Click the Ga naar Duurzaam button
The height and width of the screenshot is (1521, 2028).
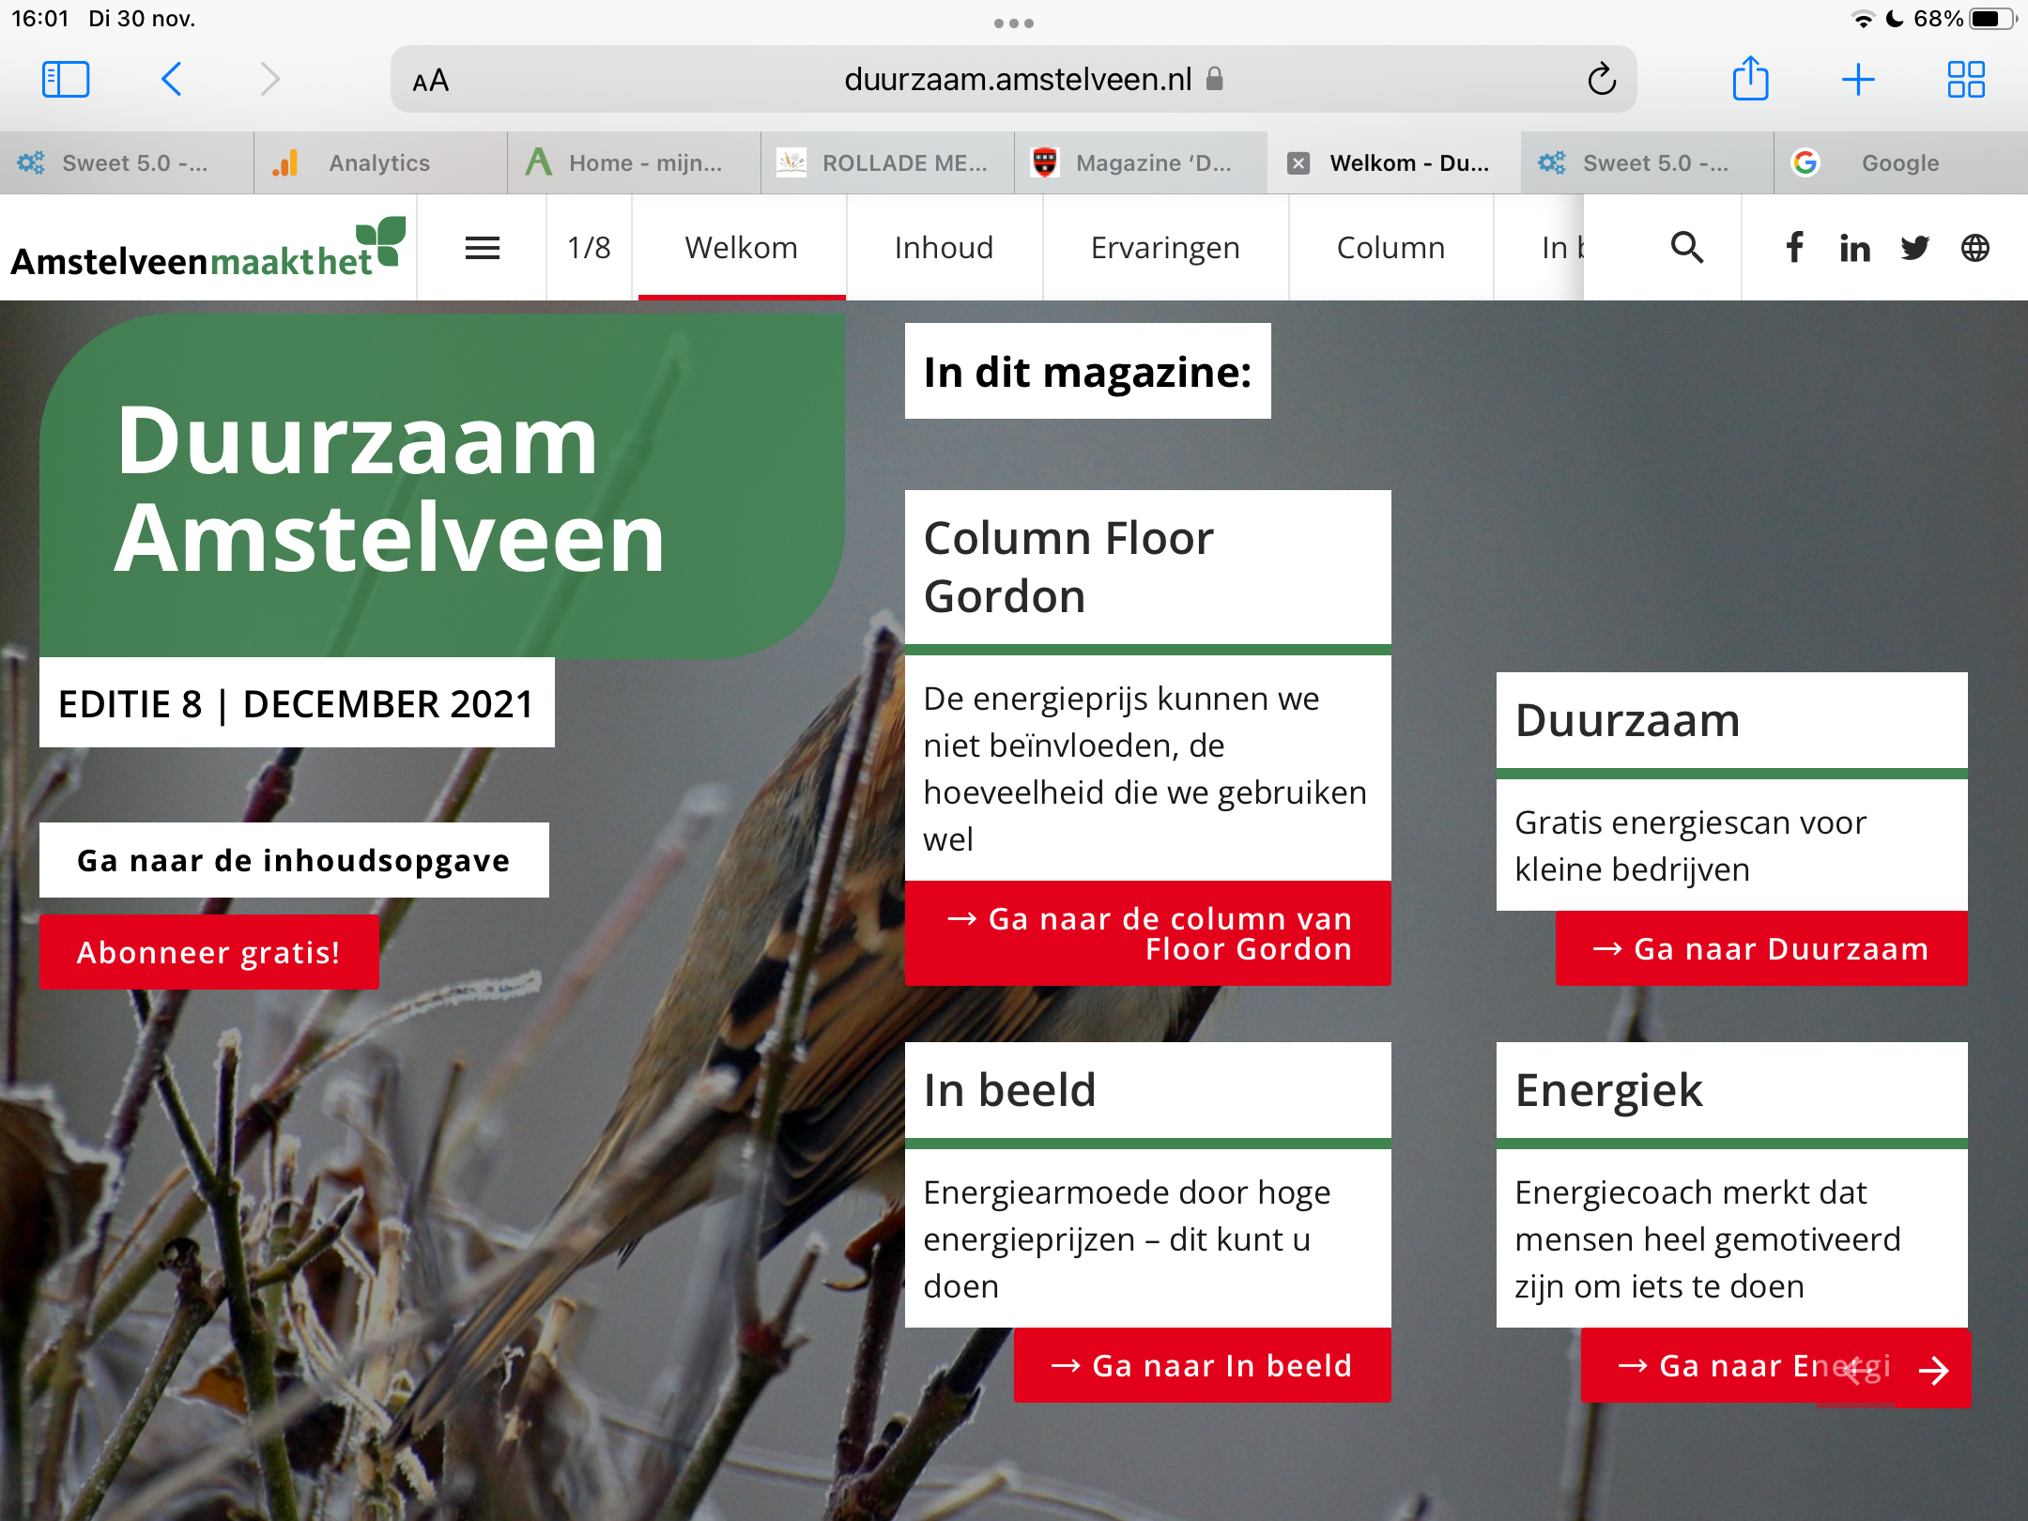click(1761, 948)
